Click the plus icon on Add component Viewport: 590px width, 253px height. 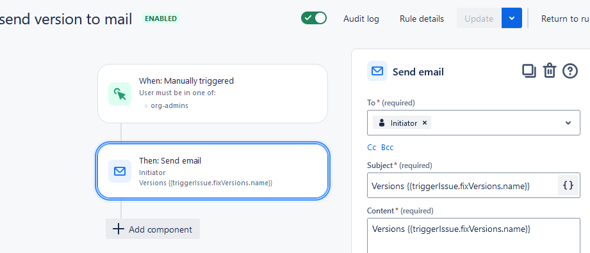[x=118, y=229]
